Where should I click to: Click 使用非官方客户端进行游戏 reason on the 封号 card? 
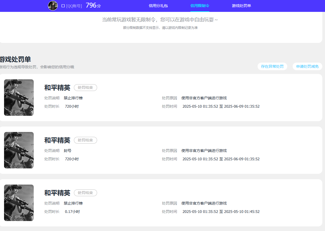(204, 151)
